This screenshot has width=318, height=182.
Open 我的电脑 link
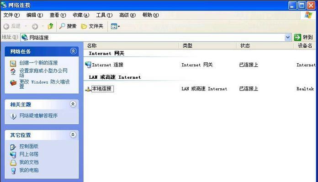29,170
